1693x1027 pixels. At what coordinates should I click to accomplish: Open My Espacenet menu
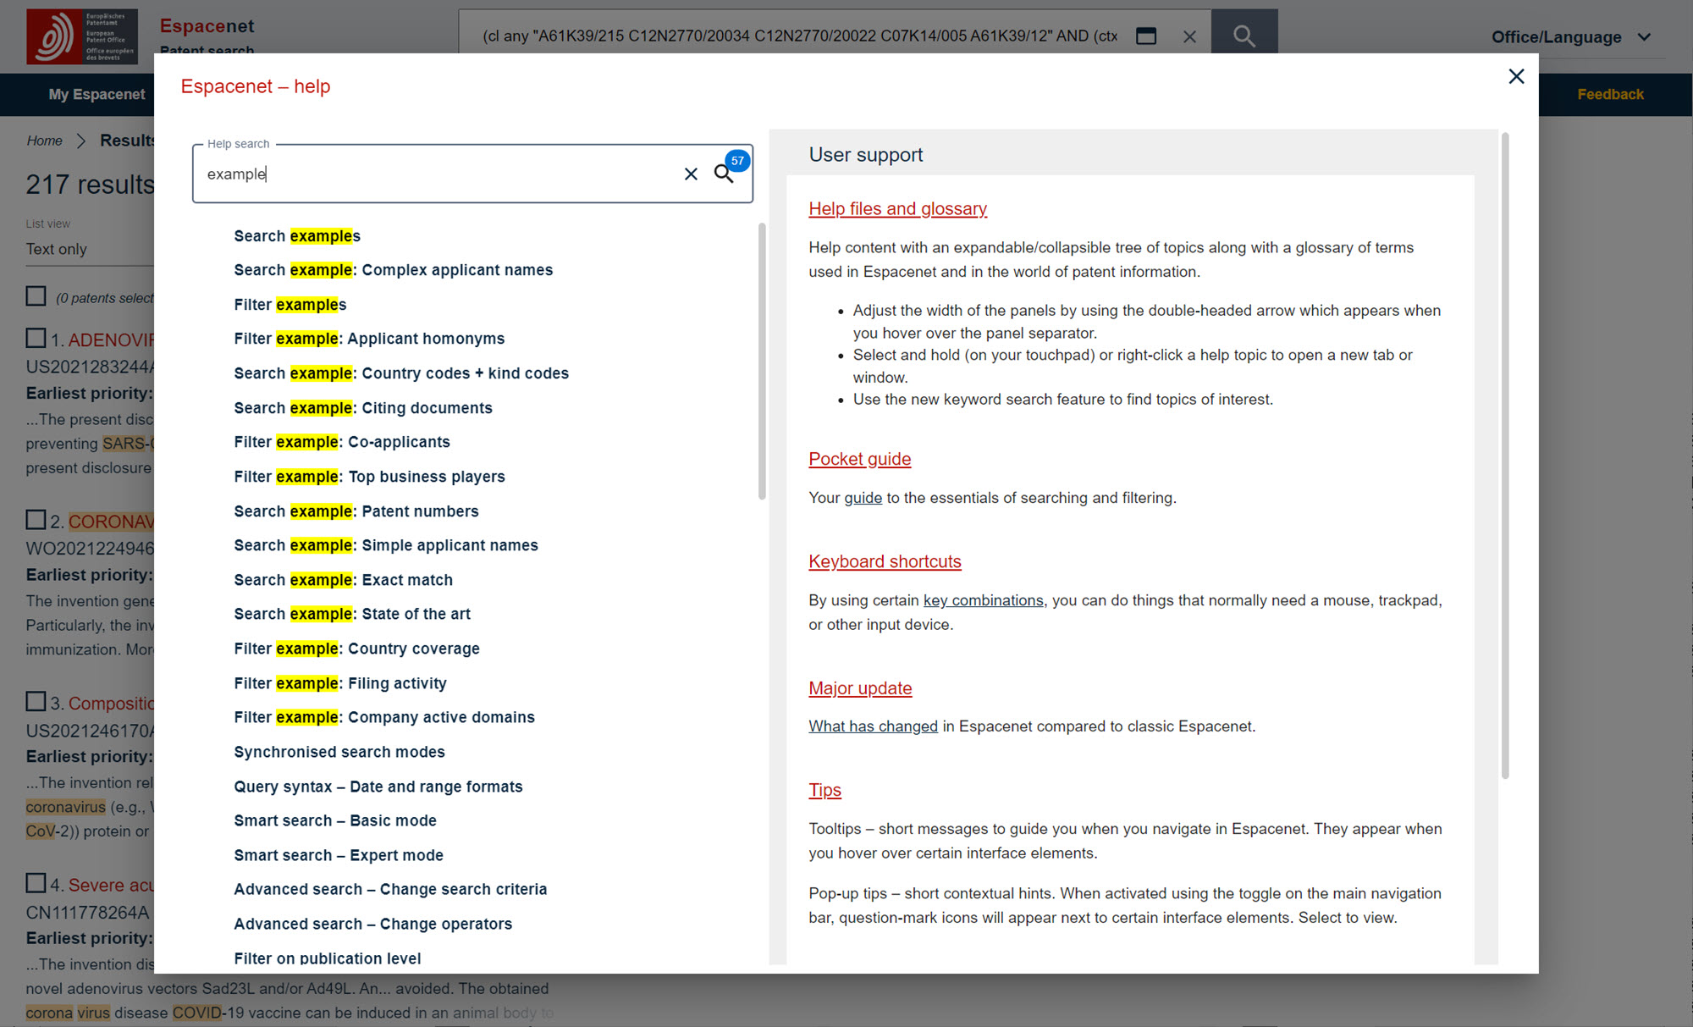pos(97,94)
